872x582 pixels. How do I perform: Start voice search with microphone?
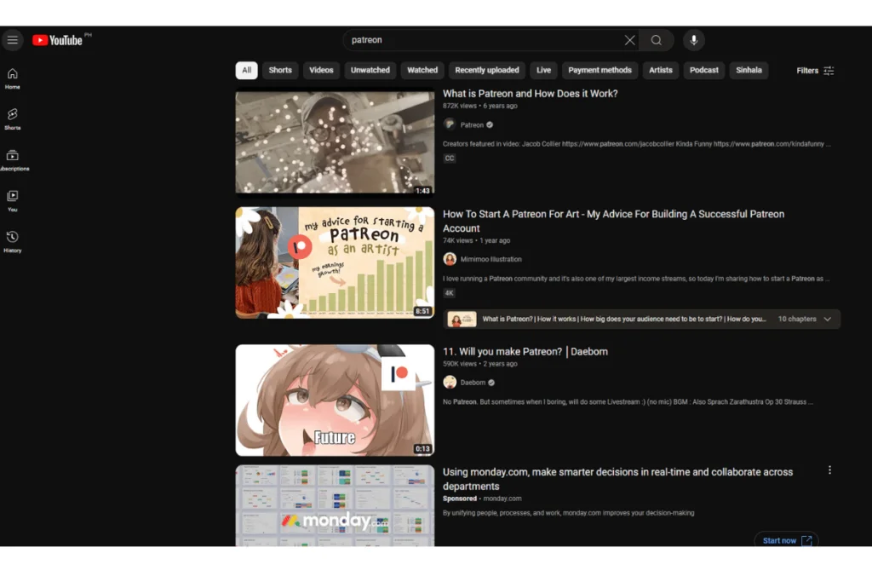(693, 40)
